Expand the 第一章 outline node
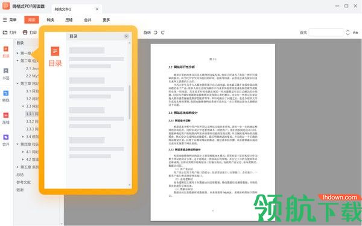The image size is (362, 226). coord(17,53)
